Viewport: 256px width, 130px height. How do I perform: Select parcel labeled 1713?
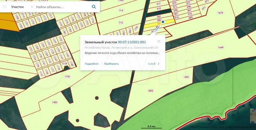click(50, 16)
